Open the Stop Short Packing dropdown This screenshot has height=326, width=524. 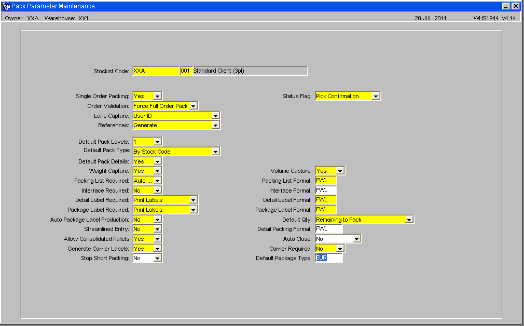[157, 258]
